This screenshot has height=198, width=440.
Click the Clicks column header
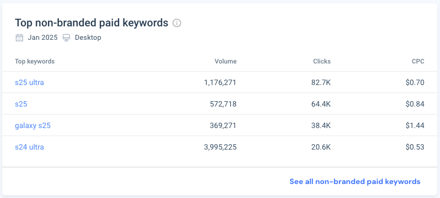coord(322,61)
